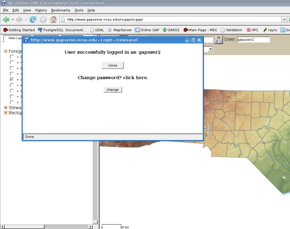This screenshot has height=229, width=290.
Task: Open the File menu
Action: coord(5,10)
